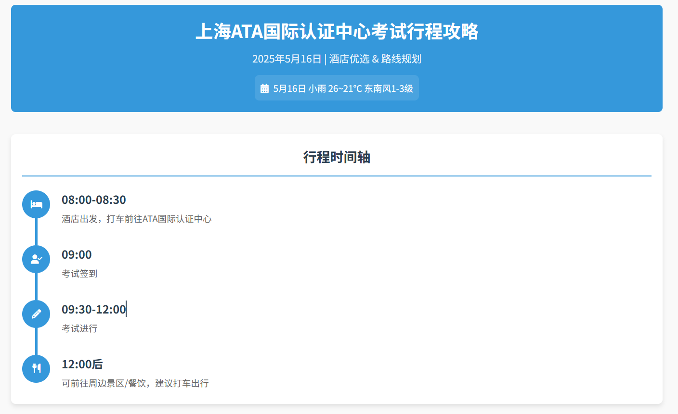Click the description 可前往周边景区/餐饮，建议打车出行
The image size is (678, 414).
click(135, 383)
